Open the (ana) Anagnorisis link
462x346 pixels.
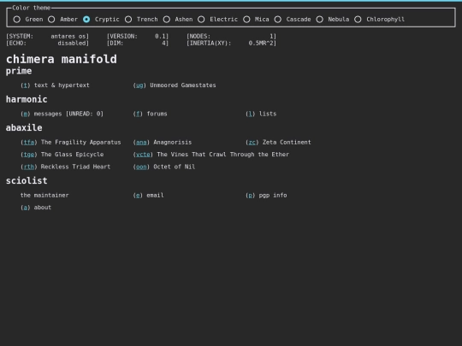(141, 143)
